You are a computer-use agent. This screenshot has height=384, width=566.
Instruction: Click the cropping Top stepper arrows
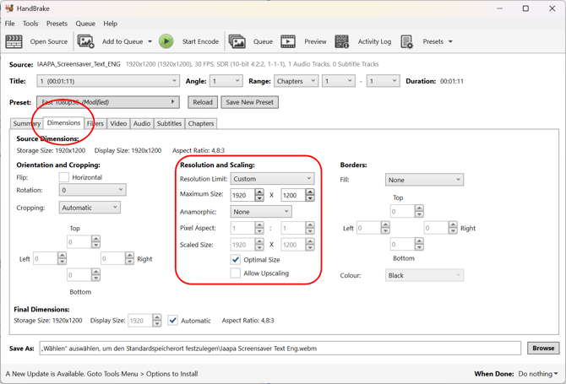tap(95, 241)
